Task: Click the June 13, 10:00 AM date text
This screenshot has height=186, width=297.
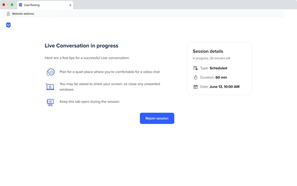Action: [x=225, y=87]
